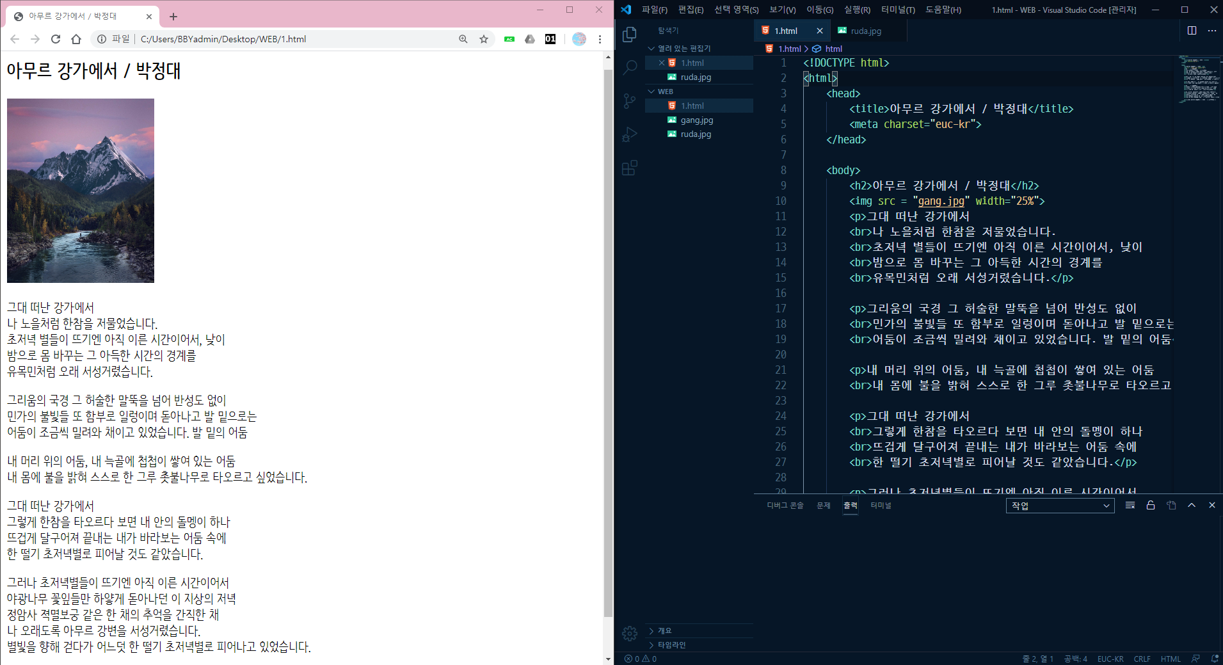Switch to the 터미널 panel tab
This screenshot has width=1223, height=665.
coord(881,506)
